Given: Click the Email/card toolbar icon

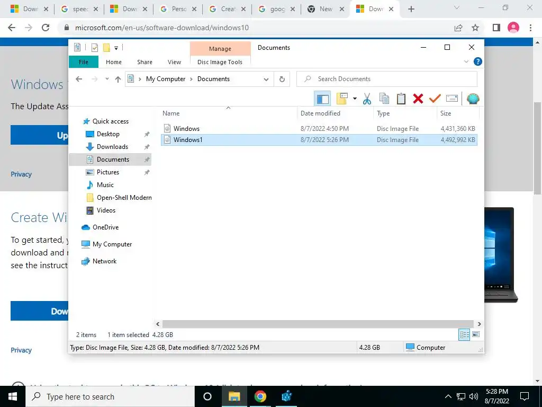Looking at the screenshot, I should [x=452, y=99].
